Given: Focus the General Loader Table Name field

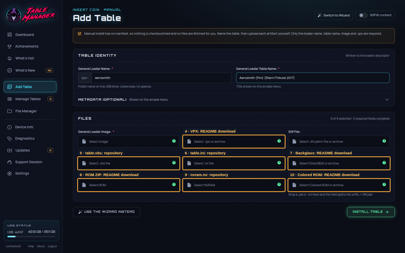Looking at the screenshot, I should pos(313,78).
